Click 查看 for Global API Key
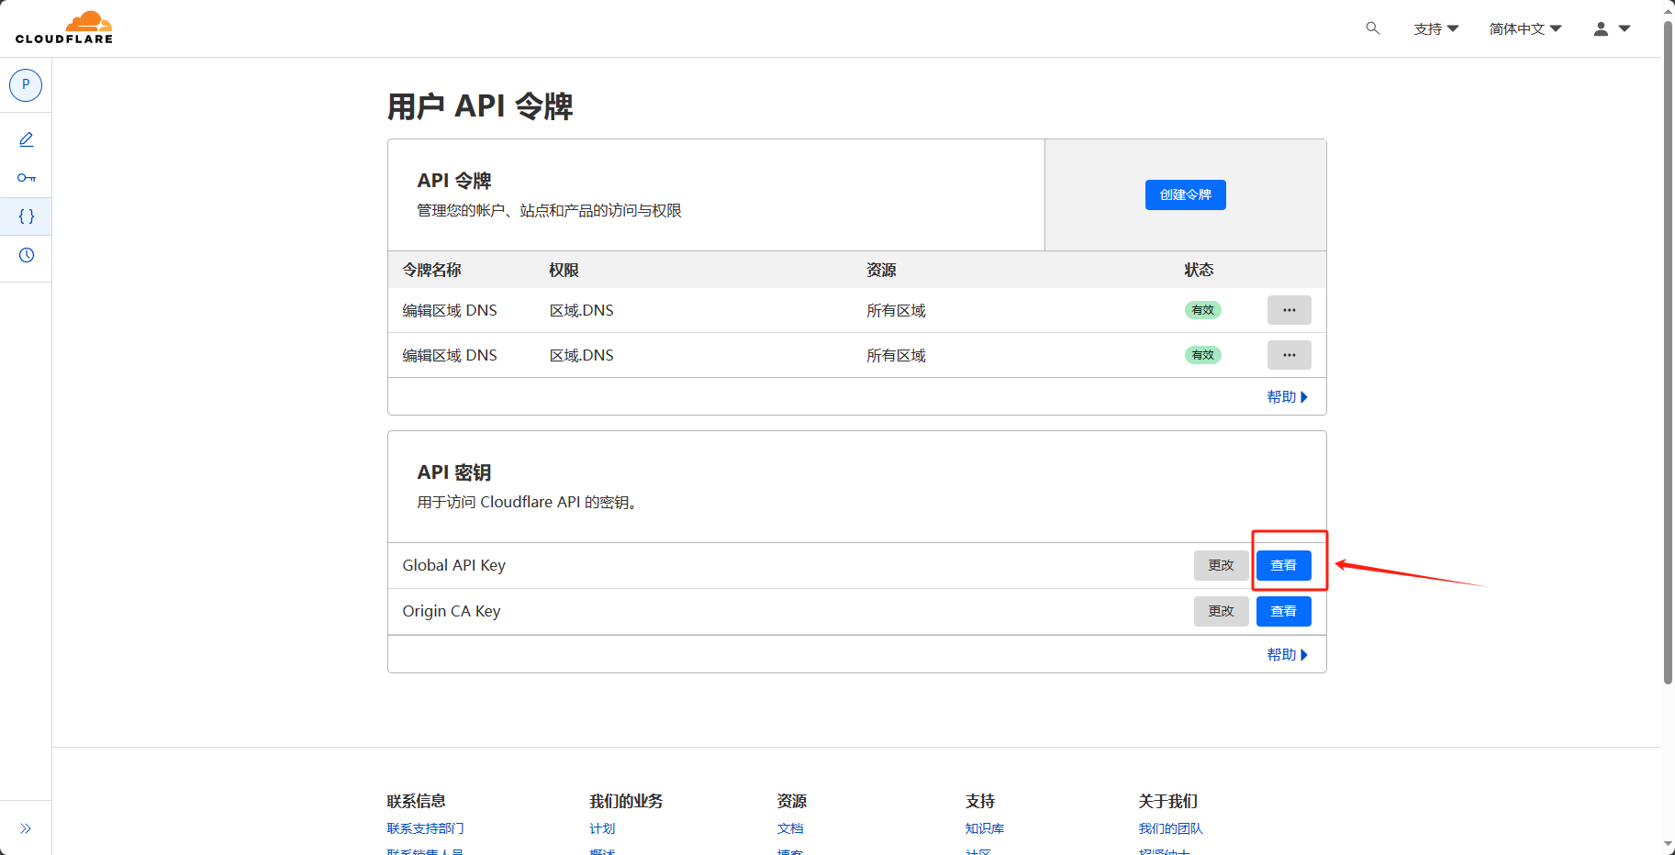The width and height of the screenshot is (1675, 855). tap(1283, 565)
